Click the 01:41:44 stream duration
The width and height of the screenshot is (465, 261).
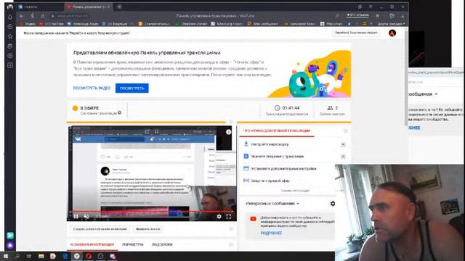point(291,108)
